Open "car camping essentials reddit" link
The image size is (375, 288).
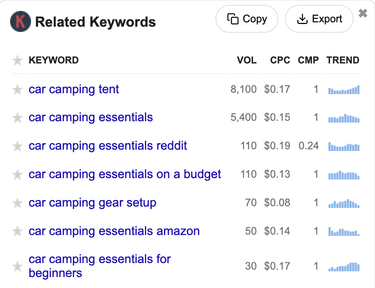click(108, 146)
